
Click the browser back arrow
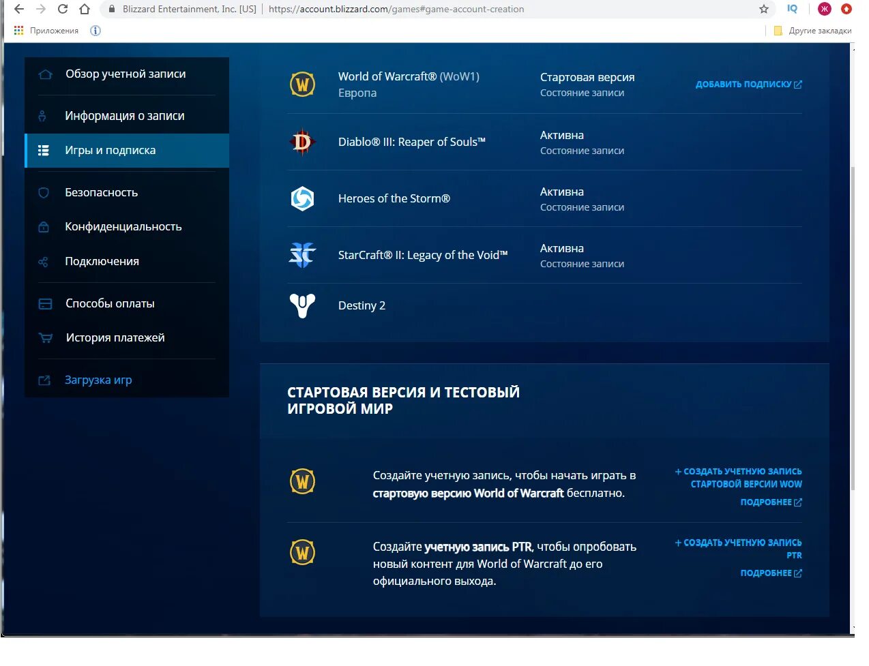[x=19, y=9]
